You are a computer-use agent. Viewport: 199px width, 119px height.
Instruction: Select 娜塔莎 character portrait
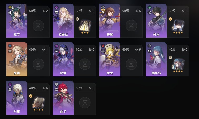coord(156,59)
